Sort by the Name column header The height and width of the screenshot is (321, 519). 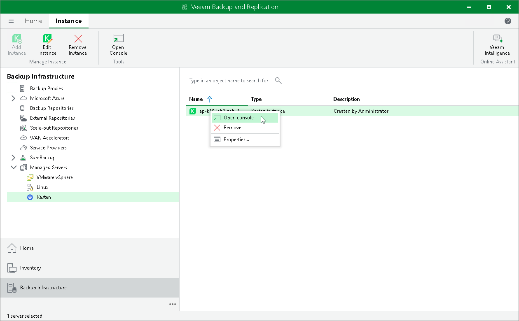coord(196,99)
